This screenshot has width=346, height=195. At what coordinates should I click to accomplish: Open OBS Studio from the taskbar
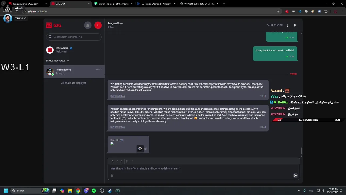102,191
